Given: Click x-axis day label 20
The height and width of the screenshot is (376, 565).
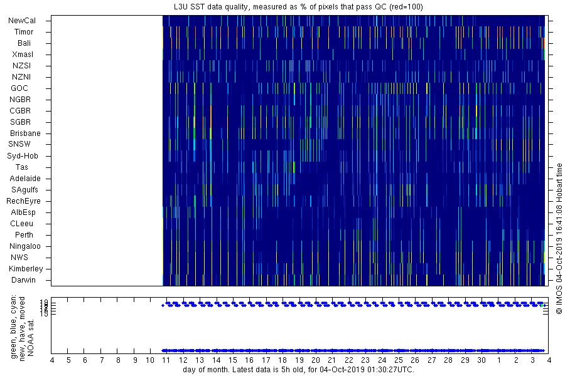Looking at the screenshot, I should point(316,360).
